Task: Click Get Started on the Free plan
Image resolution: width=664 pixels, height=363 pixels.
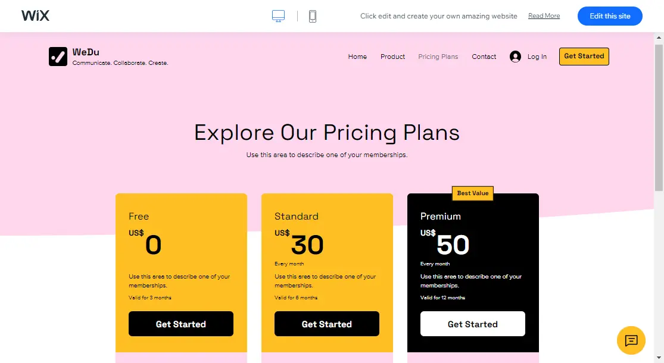Action: (180, 324)
